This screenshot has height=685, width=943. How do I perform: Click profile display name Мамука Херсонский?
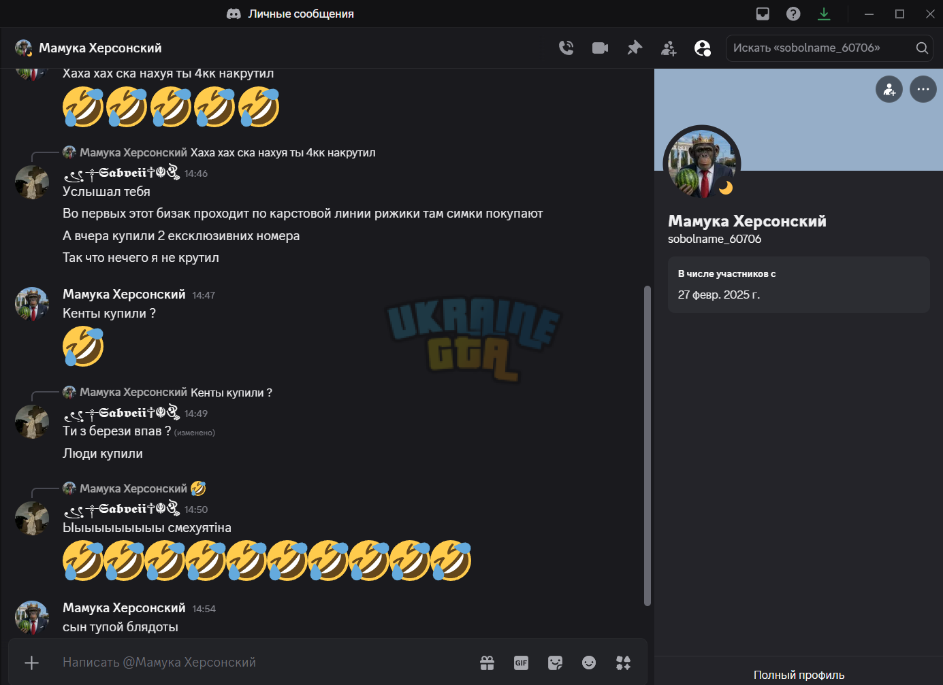(747, 221)
